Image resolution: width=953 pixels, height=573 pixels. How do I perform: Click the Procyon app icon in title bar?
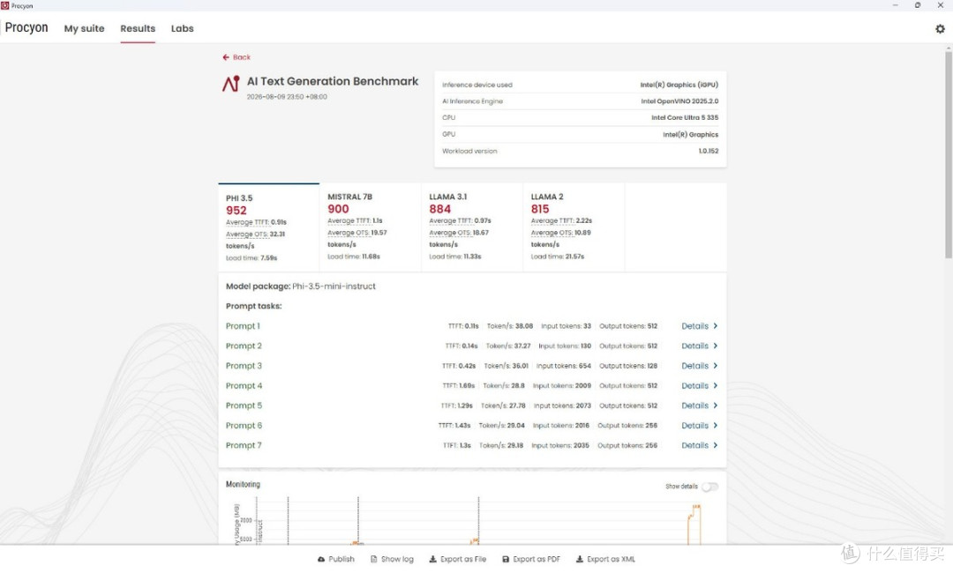click(5, 5)
